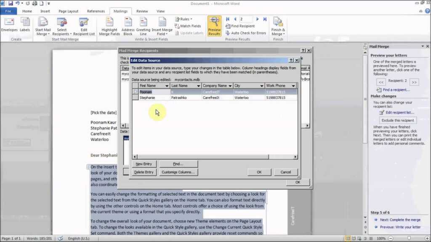Click the New Entry button
The width and height of the screenshot is (431, 242).
click(x=143, y=163)
